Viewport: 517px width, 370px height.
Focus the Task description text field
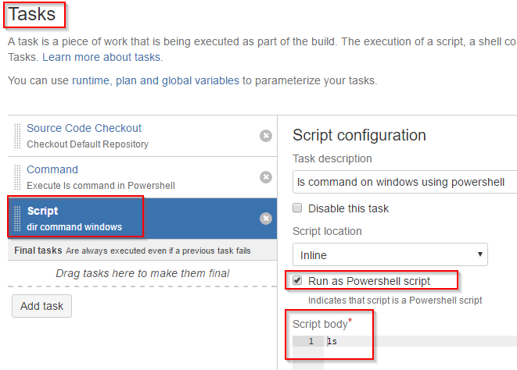pos(405,182)
